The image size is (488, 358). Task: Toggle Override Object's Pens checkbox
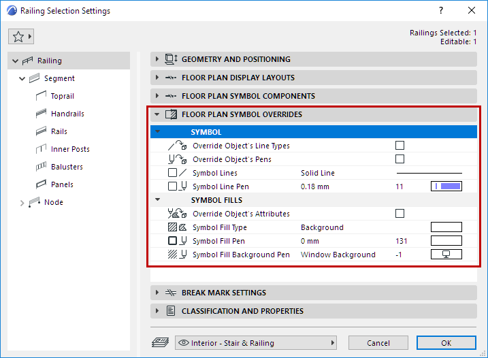coord(400,159)
